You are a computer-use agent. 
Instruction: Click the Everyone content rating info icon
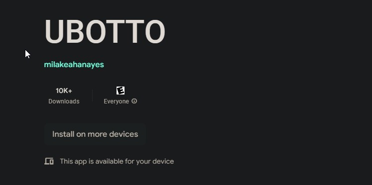(134, 101)
